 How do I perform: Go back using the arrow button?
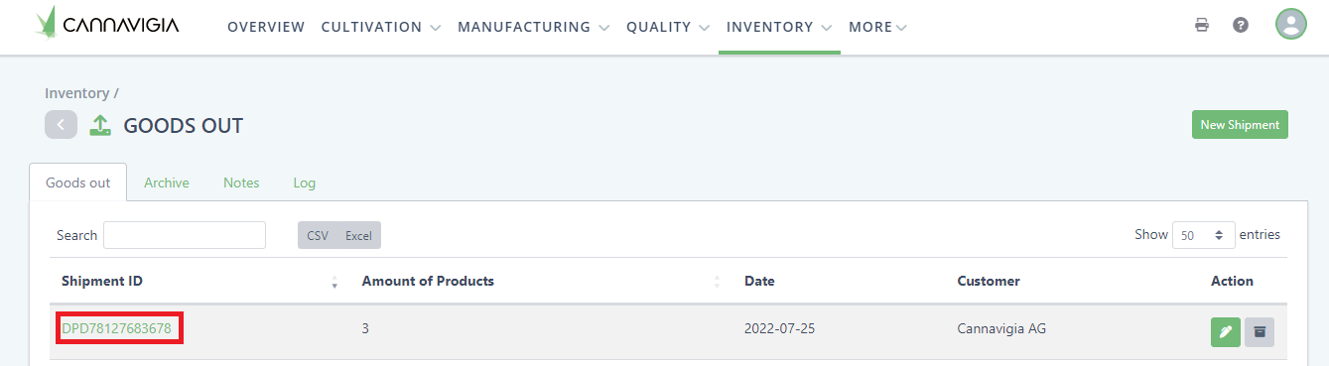61,125
